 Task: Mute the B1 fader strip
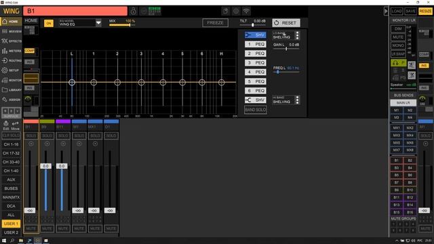(x=31, y=228)
